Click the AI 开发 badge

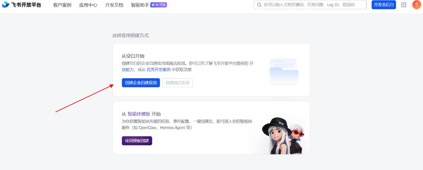159,5
